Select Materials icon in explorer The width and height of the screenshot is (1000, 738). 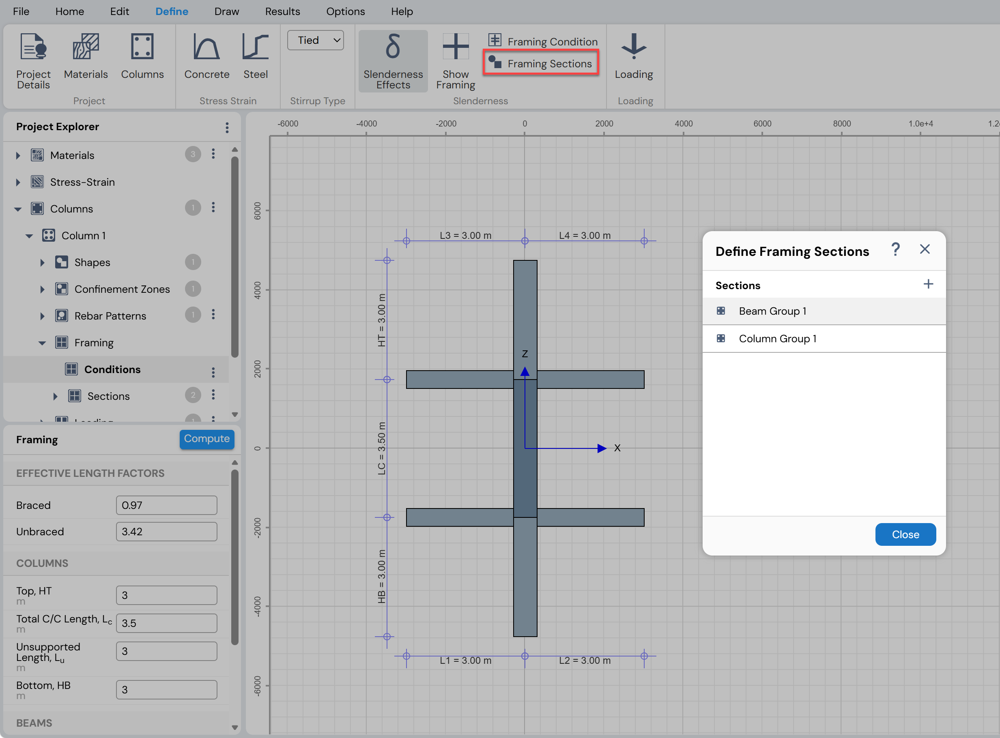[37, 155]
